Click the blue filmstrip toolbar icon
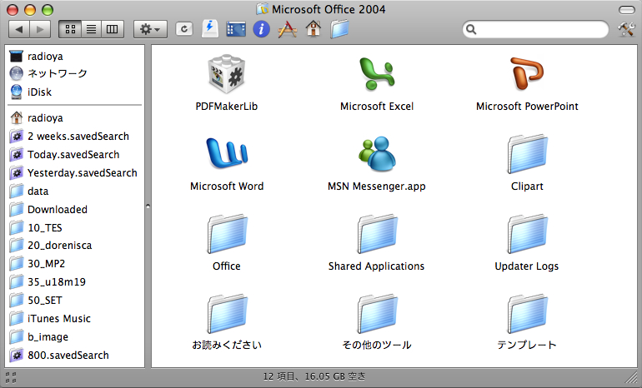Screen dimensions: 642x388 click(236, 29)
